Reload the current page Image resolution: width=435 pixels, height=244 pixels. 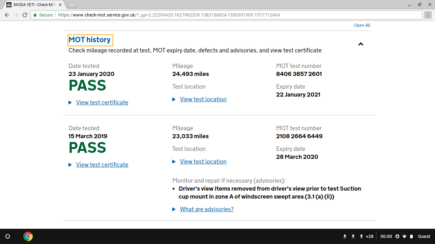(x=25, y=15)
